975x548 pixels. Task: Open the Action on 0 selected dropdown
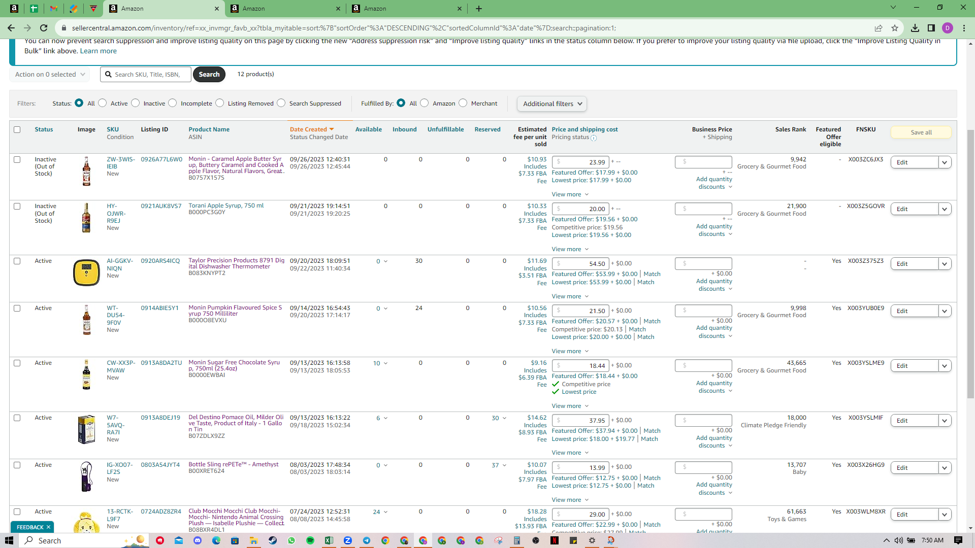(x=49, y=74)
